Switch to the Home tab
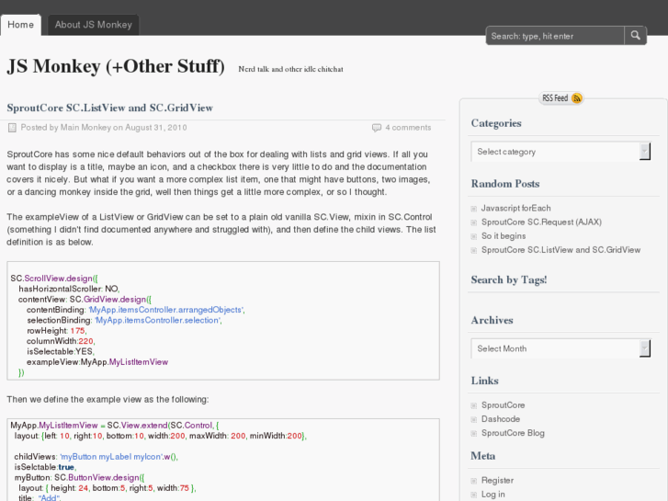This screenshot has height=501, width=668. [20, 25]
